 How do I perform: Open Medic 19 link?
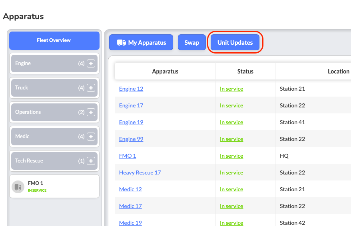[130, 223]
